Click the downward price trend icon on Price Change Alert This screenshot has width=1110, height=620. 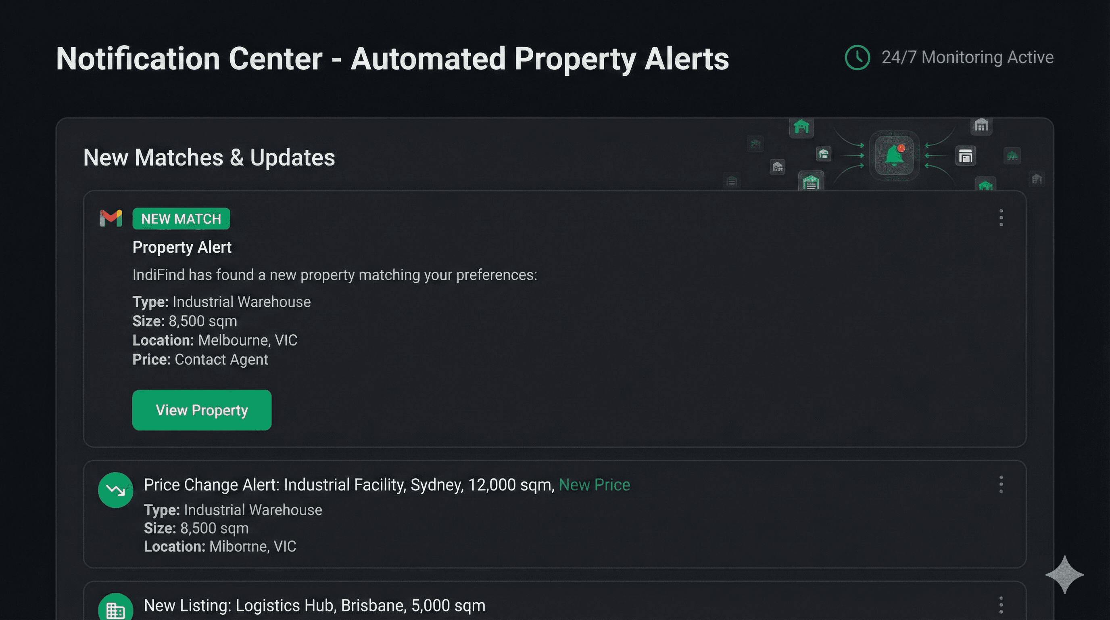click(115, 490)
